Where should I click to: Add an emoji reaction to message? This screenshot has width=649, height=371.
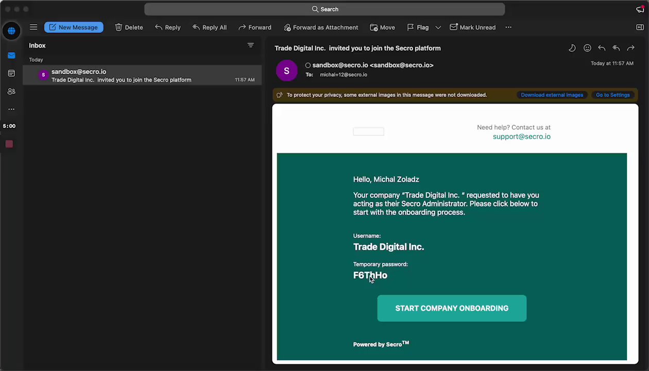(x=587, y=48)
